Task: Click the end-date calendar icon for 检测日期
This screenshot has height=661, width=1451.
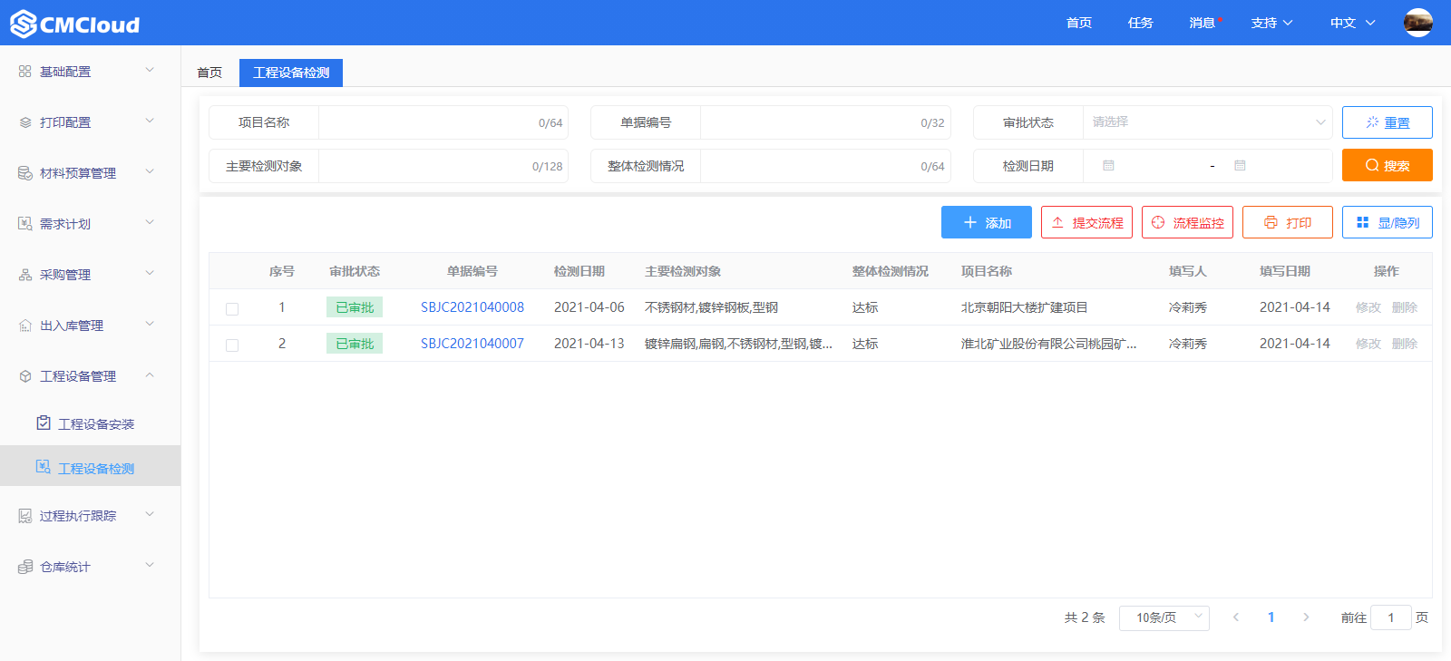Action: 1240,166
